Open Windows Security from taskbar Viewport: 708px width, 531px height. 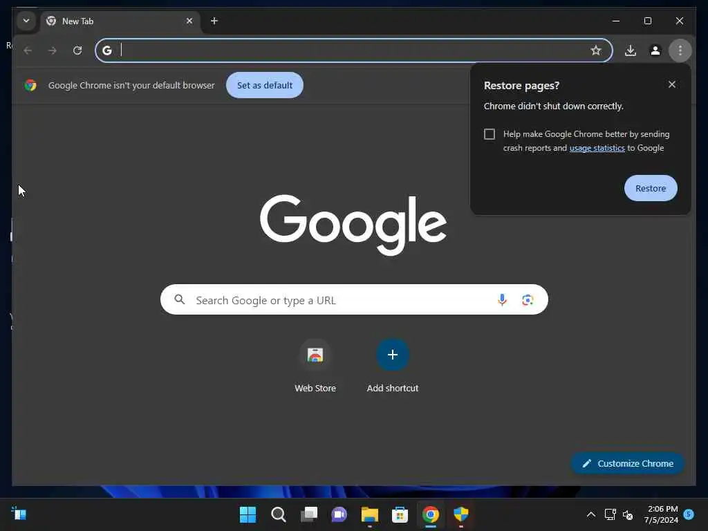point(461,514)
